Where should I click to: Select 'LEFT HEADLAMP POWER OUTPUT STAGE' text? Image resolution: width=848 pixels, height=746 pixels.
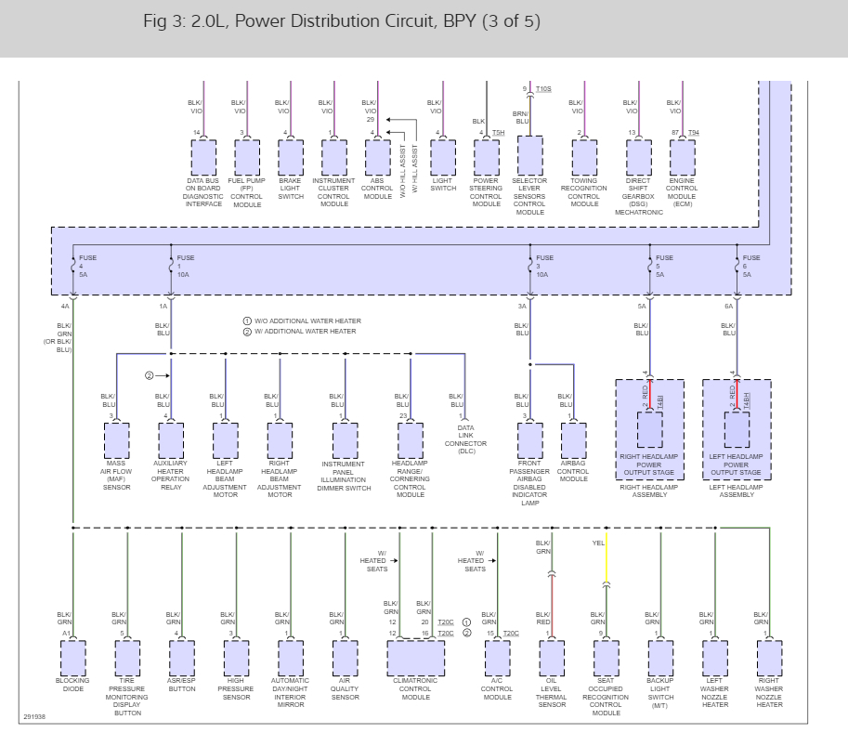pos(736,465)
